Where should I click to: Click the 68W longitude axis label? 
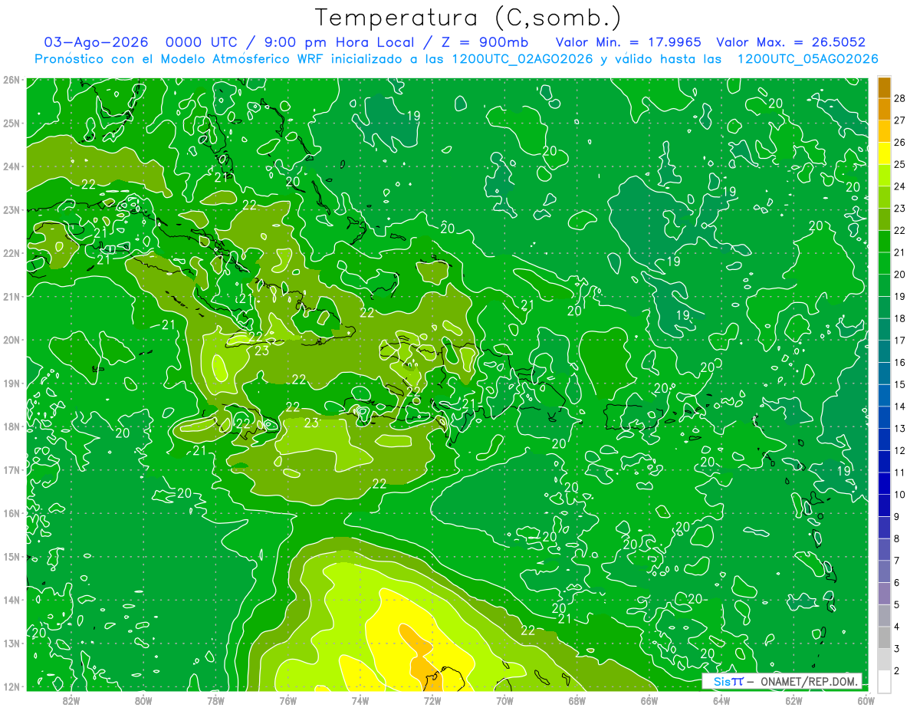pyautogui.click(x=577, y=700)
